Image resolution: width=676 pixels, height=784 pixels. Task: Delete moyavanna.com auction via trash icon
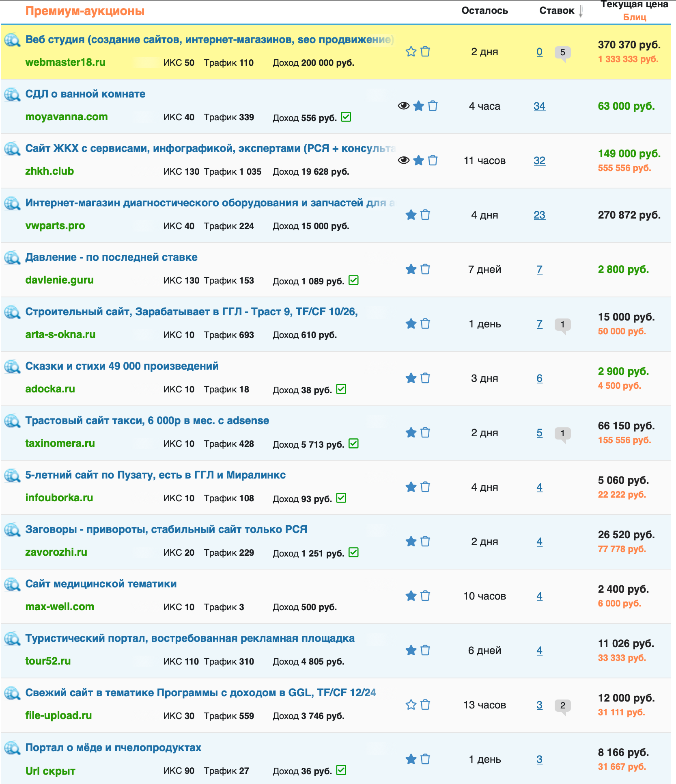click(433, 106)
